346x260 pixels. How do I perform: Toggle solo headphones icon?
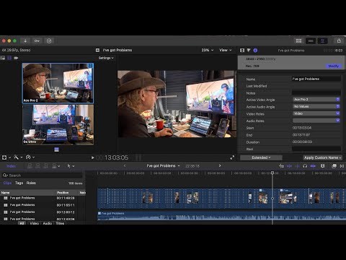pyautogui.click(x=305, y=166)
